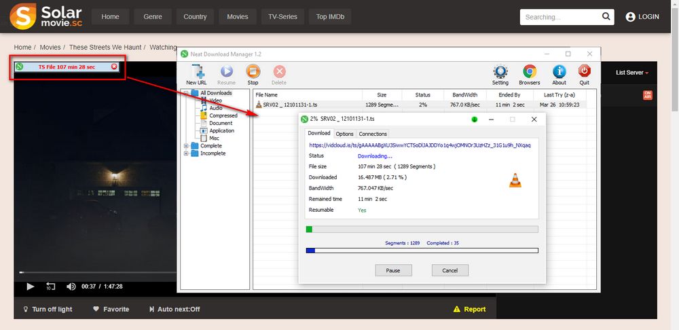Collapse the All Downloads tree node
This screenshot has height=330, width=679.
point(186,92)
